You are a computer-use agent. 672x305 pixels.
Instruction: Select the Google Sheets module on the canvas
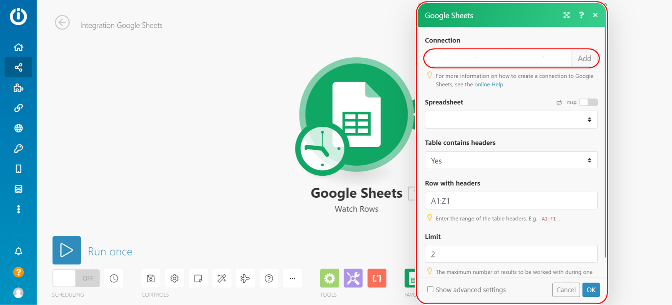click(x=357, y=115)
